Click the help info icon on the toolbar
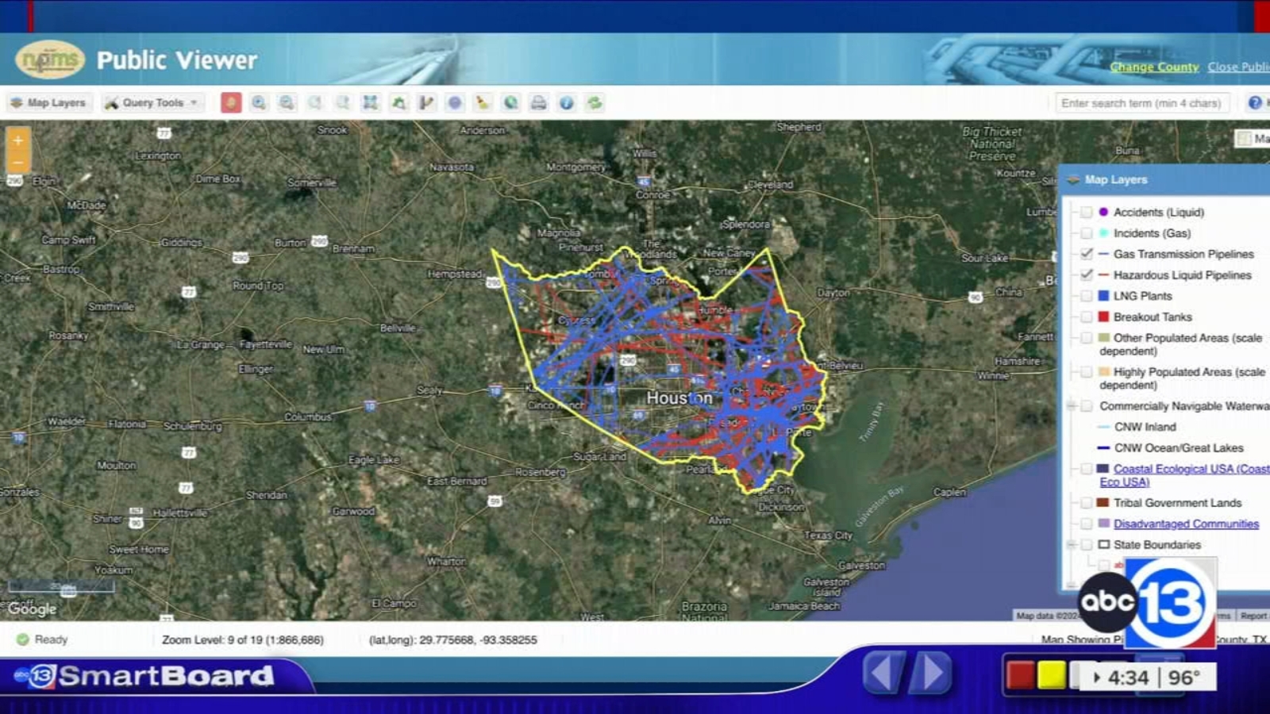 coord(564,102)
